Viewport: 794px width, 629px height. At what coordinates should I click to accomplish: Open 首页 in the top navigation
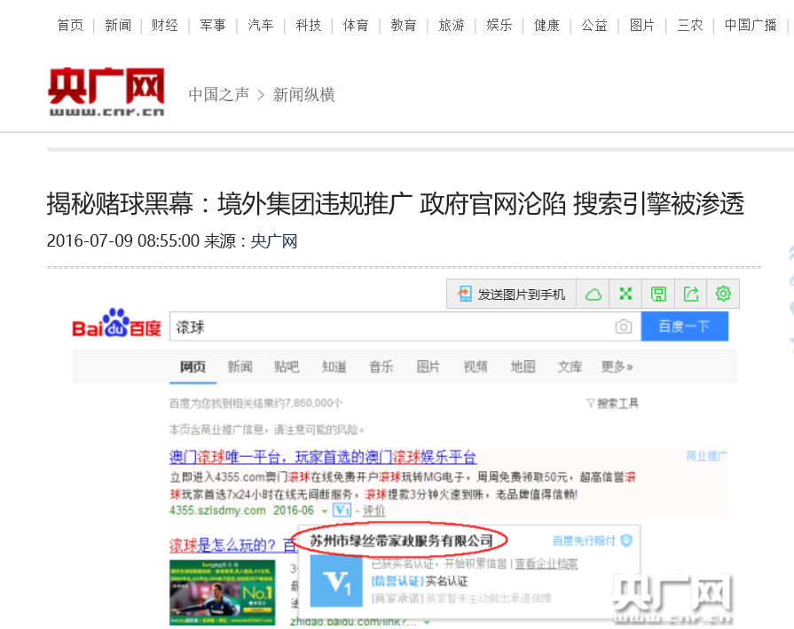(70, 26)
